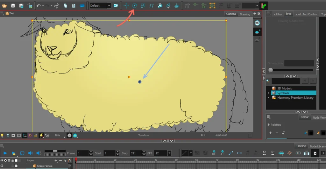Viewport: 326px width, 169px height.
Task: Toggle the lightning Show Strokes icon
Action: click(41, 136)
